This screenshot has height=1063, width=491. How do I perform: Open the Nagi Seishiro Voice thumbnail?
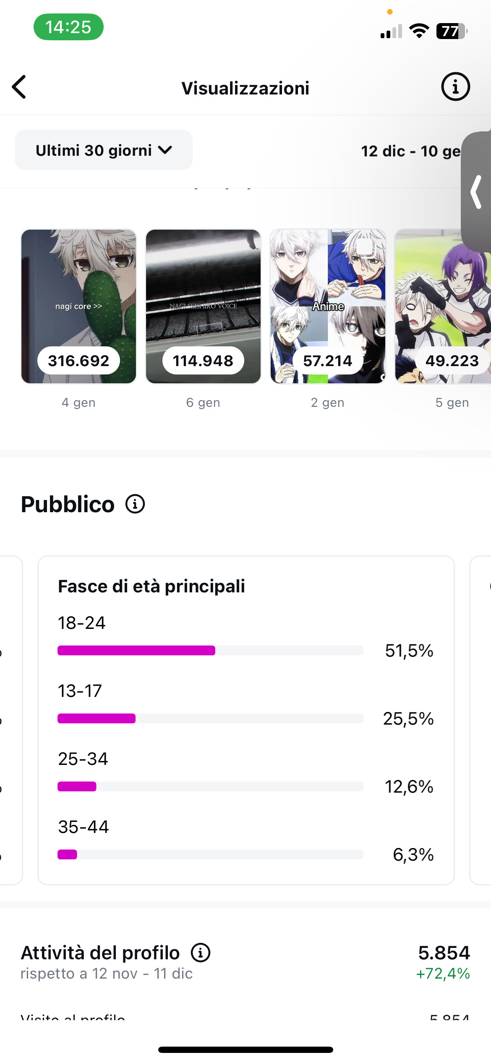point(203,306)
